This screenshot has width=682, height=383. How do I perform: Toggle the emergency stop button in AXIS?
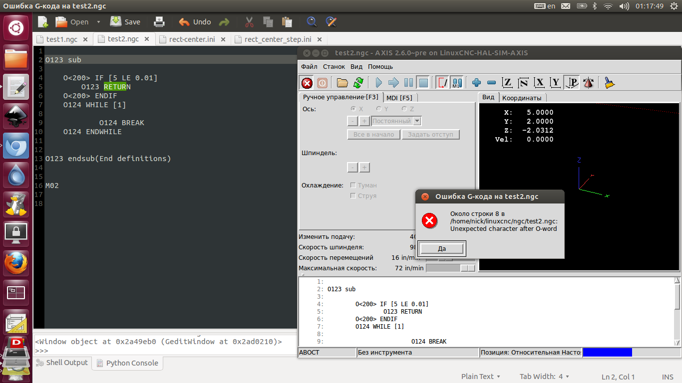click(x=307, y=83)
